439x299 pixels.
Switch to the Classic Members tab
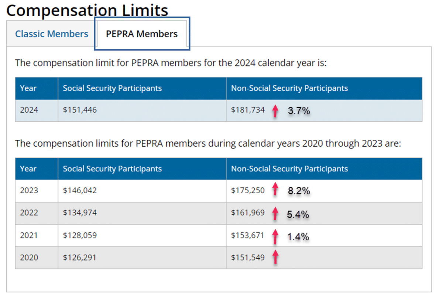tap(51, 34)
